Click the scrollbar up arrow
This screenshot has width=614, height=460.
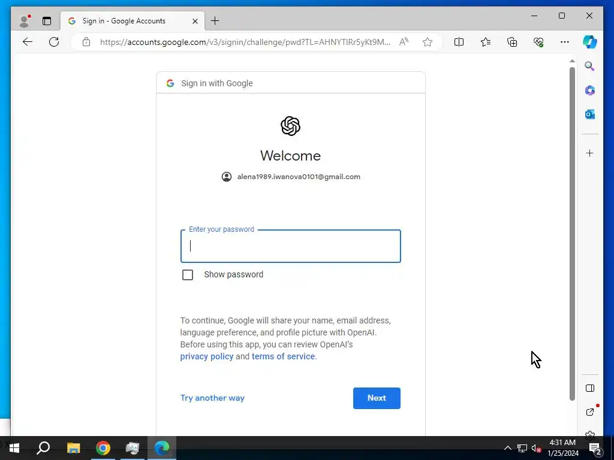tap(572, 61)
